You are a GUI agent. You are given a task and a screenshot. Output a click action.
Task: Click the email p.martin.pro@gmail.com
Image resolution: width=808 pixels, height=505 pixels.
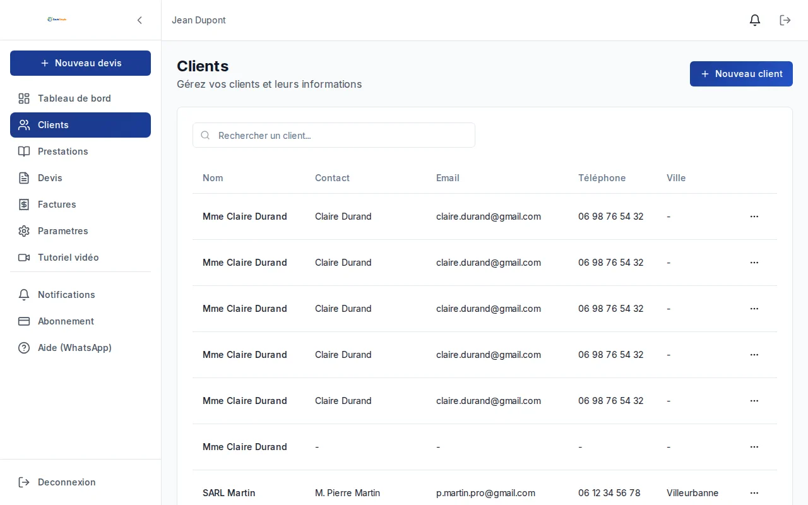[485, 493]
